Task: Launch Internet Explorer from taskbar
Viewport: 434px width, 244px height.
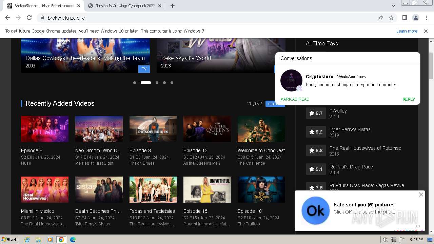Action: pyautogui.click(x=27, y=240)
